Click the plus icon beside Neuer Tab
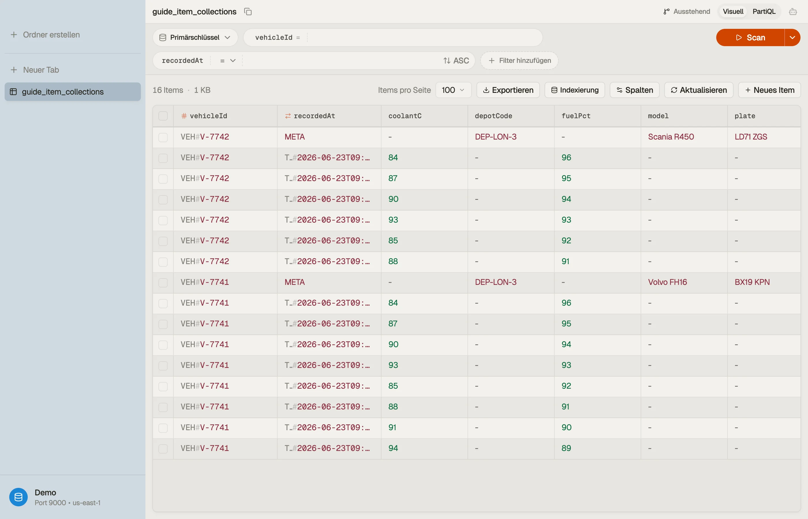This screenshot has height=519, width=808. click(14, 70)
